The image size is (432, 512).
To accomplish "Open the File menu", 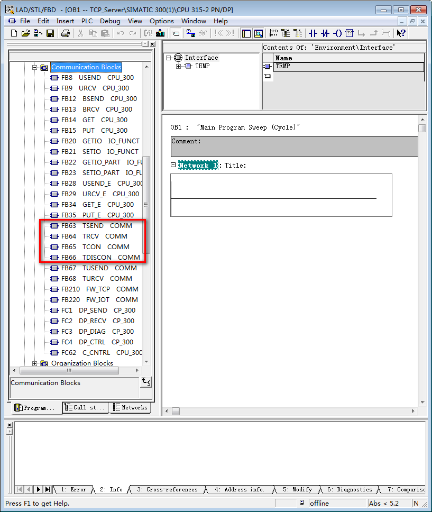I will [x=25, y=21].
